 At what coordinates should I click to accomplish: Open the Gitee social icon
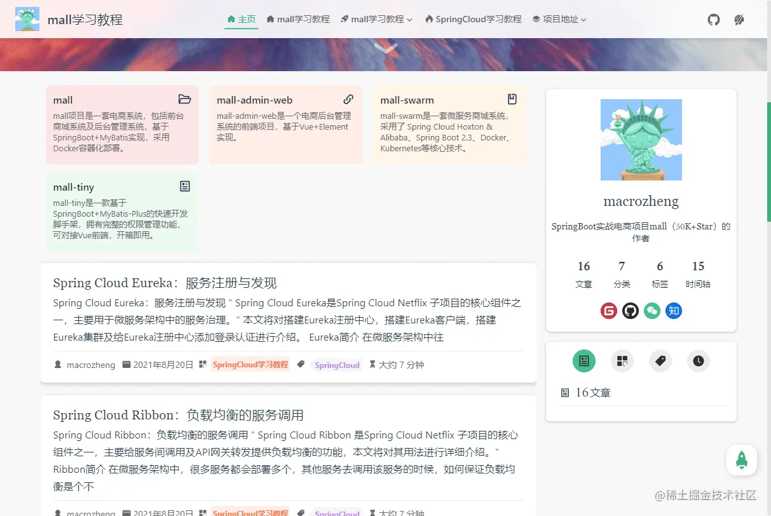[x=609, y=311]
